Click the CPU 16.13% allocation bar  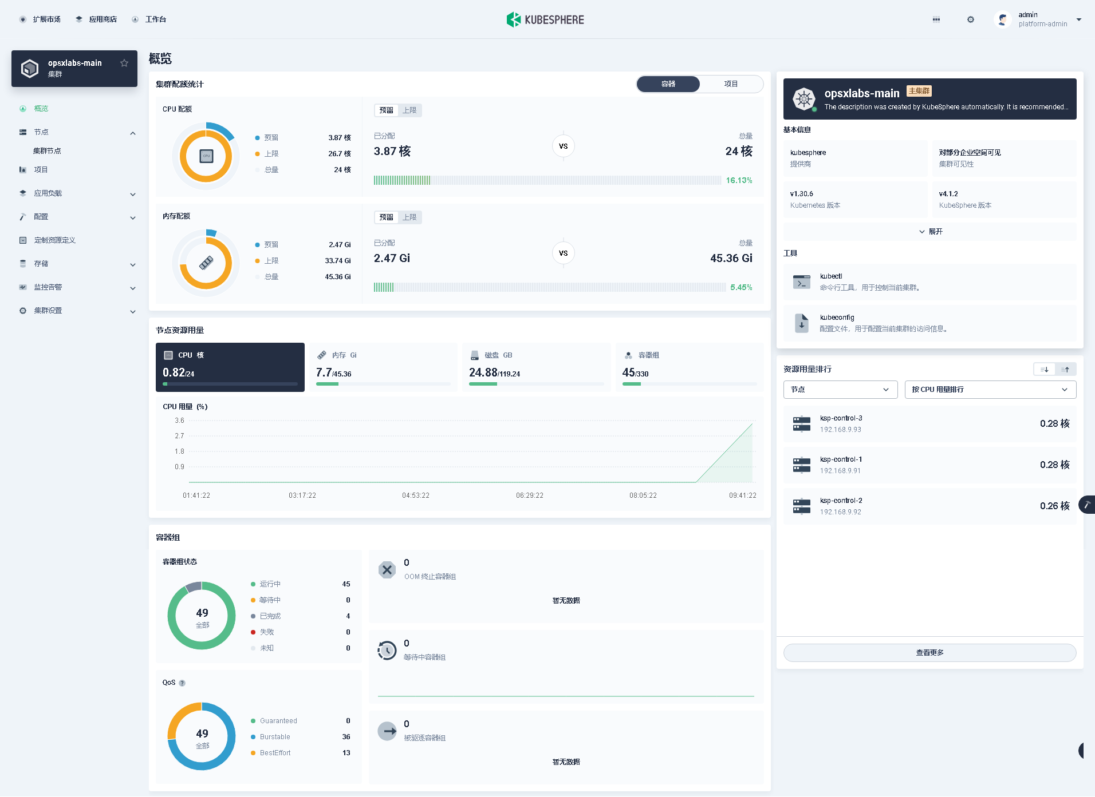point(547,180)
